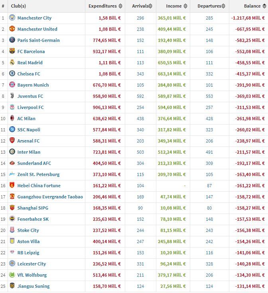Click the FC Barcelona crest icon
Screen dimensions: 268x293
pos(12,51)
